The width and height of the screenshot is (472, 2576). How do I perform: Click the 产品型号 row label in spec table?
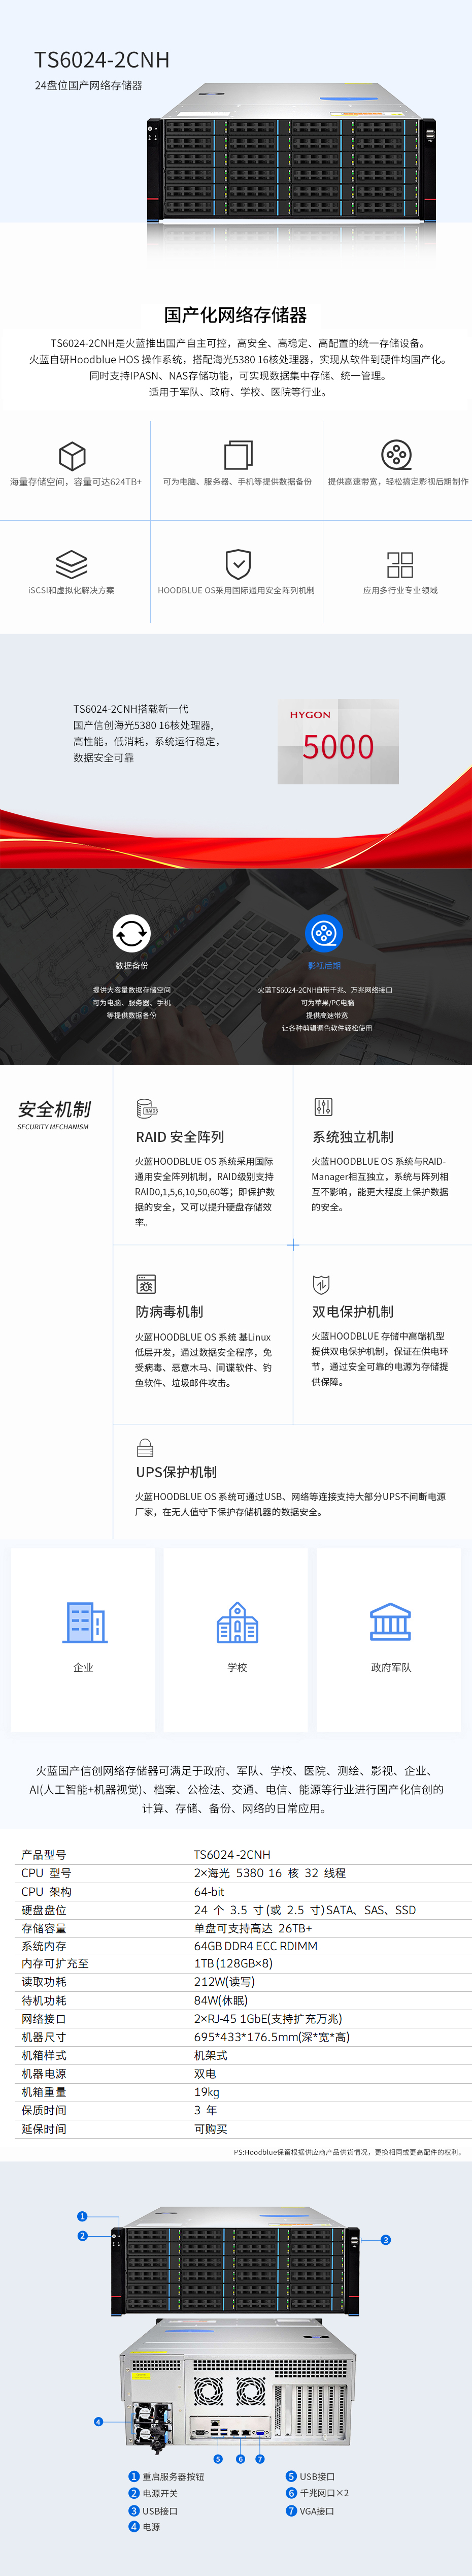[44, 1855]
